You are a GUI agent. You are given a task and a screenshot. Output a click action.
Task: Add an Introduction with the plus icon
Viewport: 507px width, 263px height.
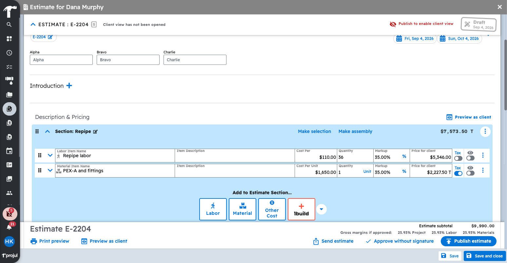[69, 85]
